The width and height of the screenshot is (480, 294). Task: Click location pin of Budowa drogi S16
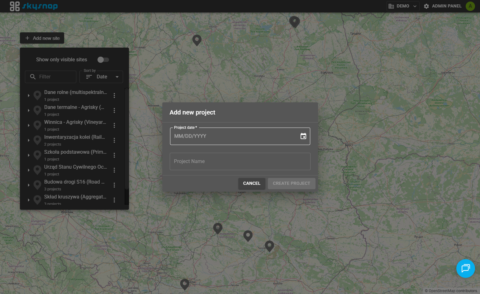coord(37,185)
